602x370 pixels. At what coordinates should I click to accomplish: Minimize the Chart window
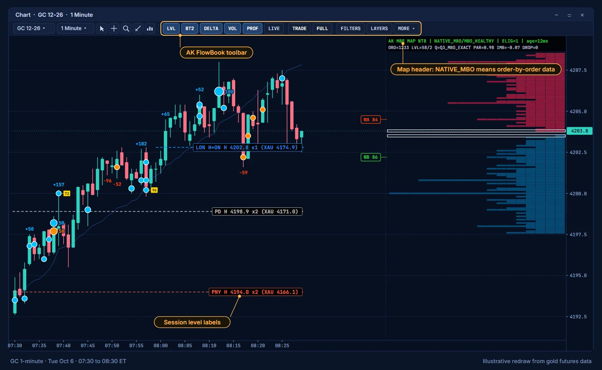556,15
